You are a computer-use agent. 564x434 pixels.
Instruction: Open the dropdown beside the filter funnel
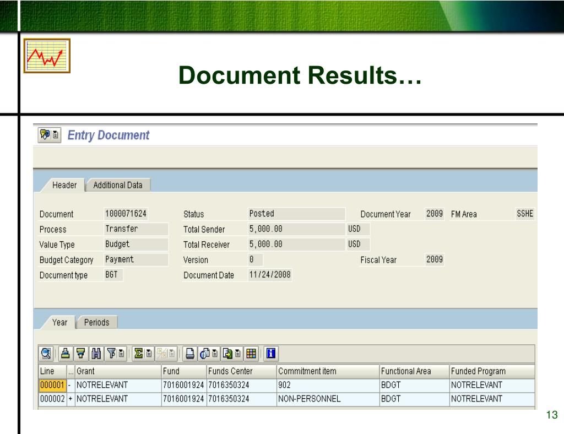121,353
